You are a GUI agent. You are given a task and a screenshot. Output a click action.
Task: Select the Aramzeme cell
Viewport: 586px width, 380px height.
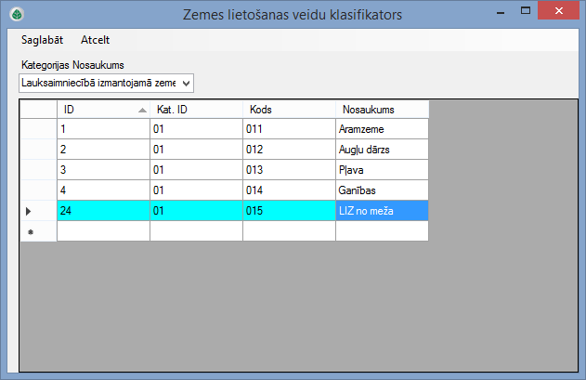(x=383, y=129)
